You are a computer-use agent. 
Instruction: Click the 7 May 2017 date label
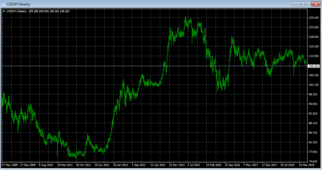coord(251,165)
